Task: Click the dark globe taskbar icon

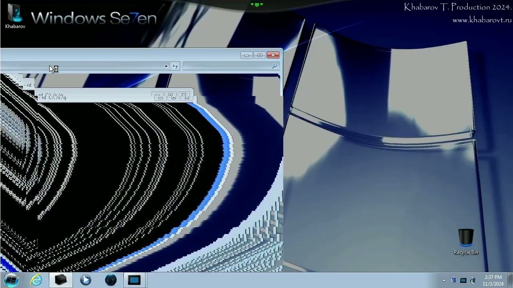Action: coord(111,280)
